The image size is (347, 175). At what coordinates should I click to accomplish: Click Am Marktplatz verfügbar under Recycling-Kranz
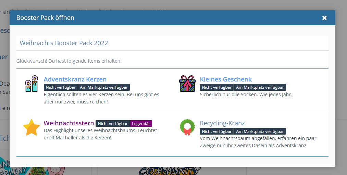pyautogui.click(x=260, y=131)
